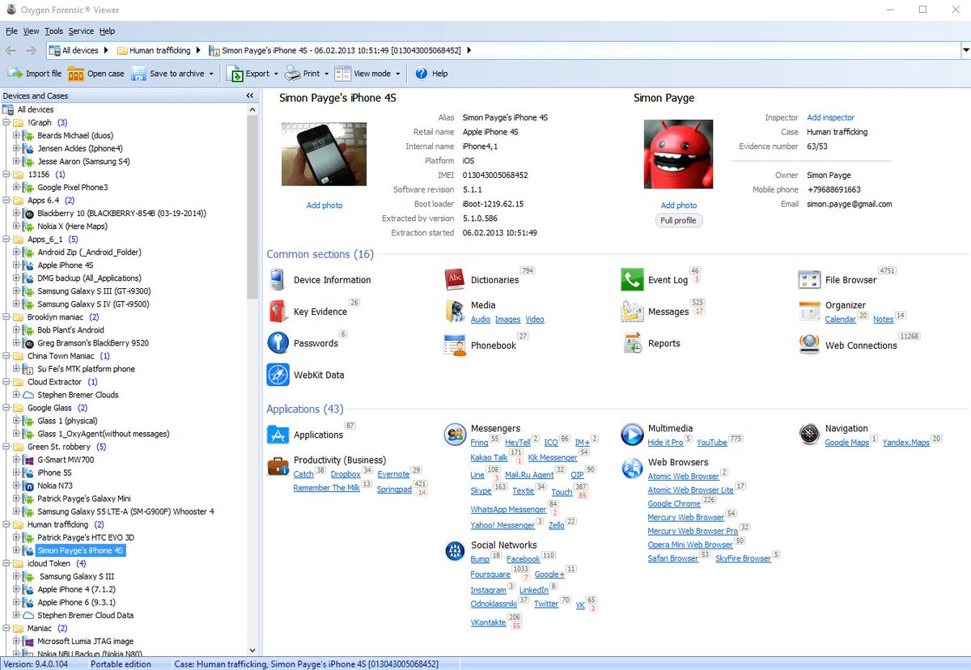This screenshot has height=670, width=971.
Task: Open the Help menu
Action: coord(107,31)
